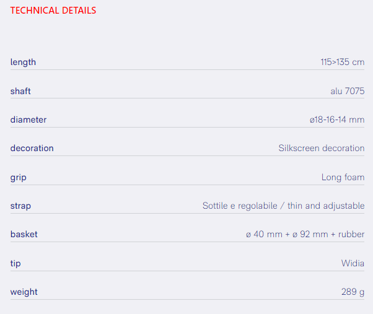Select the ø 40 mm basket value
This screenshot has width=373, height=314.
(265, 234)
